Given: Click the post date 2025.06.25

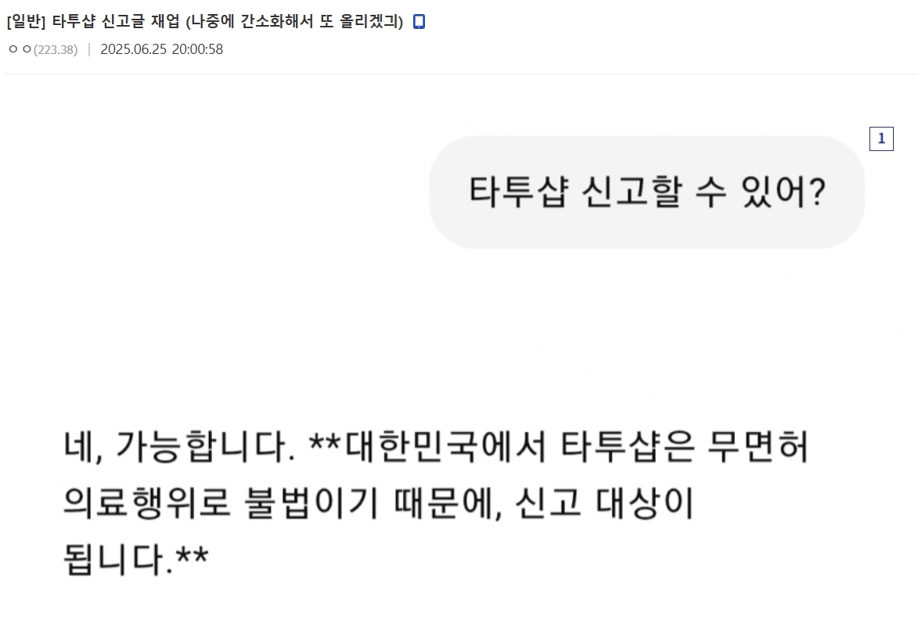Looking at the screenshot, I should 134,49.
